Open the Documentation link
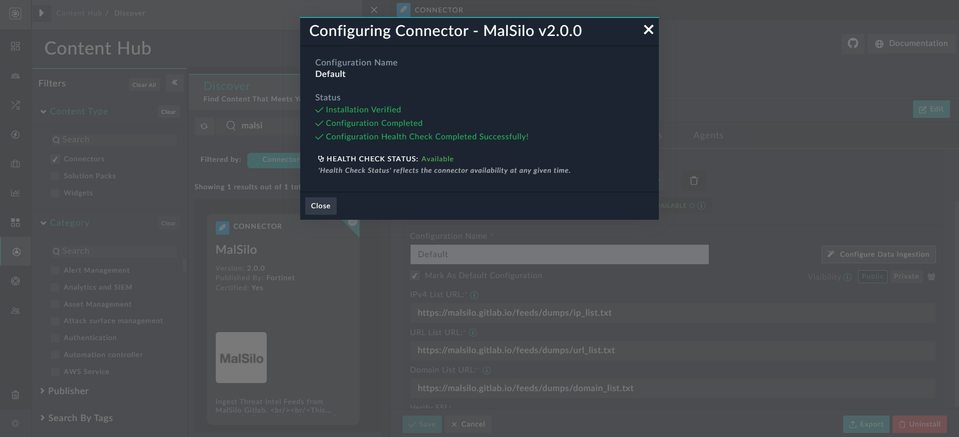The height and width of the screenshot is (437, 959). click(x=912, y=43)
